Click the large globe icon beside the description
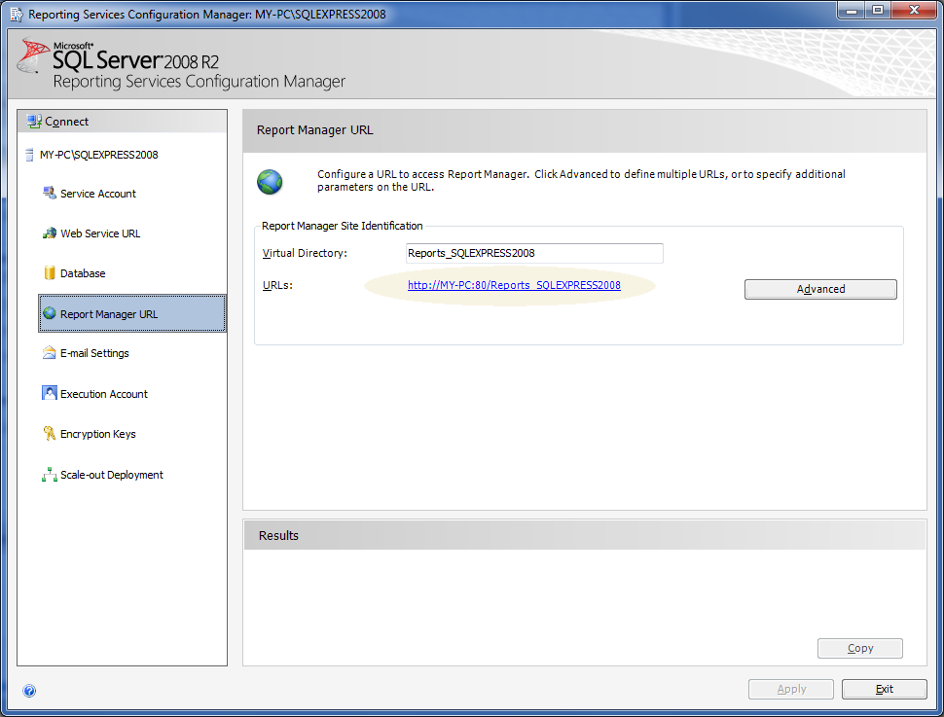 (270, 182)
